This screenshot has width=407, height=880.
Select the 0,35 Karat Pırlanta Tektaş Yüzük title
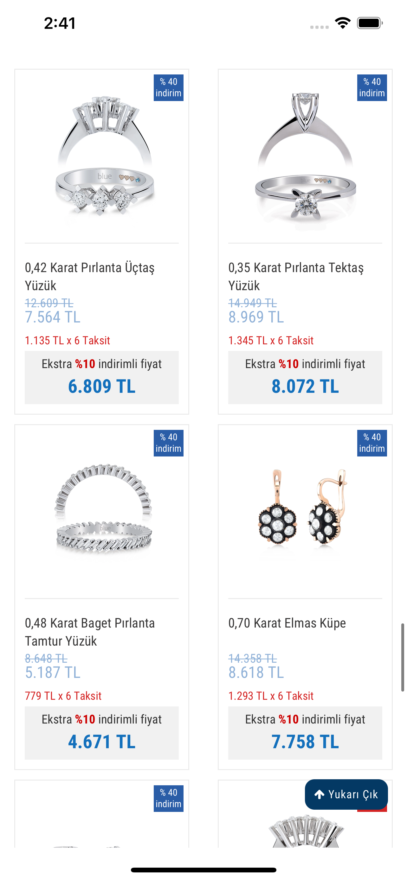point(296,276)
